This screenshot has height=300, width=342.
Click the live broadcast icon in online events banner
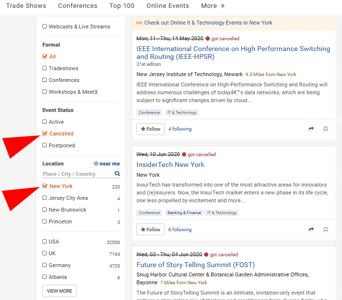(x=139, y=23)
